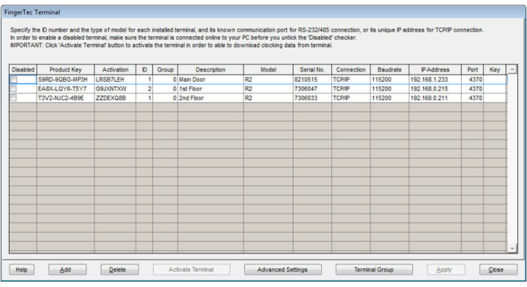The image size is (527, 287).
Task: Select Description column header
Action: click(x=211, y=69)
